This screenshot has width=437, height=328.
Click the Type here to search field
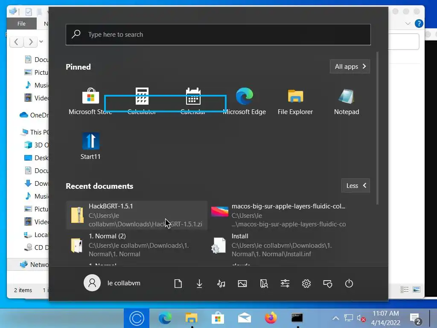point(218,35)
